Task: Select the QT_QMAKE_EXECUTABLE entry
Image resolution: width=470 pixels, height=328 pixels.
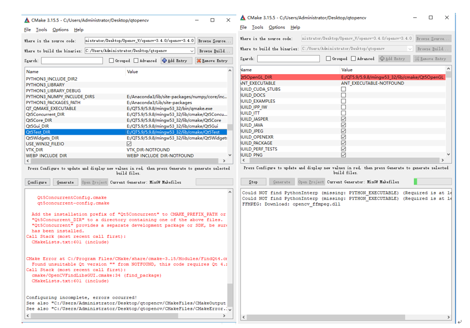Action: [x=51, y=108]
